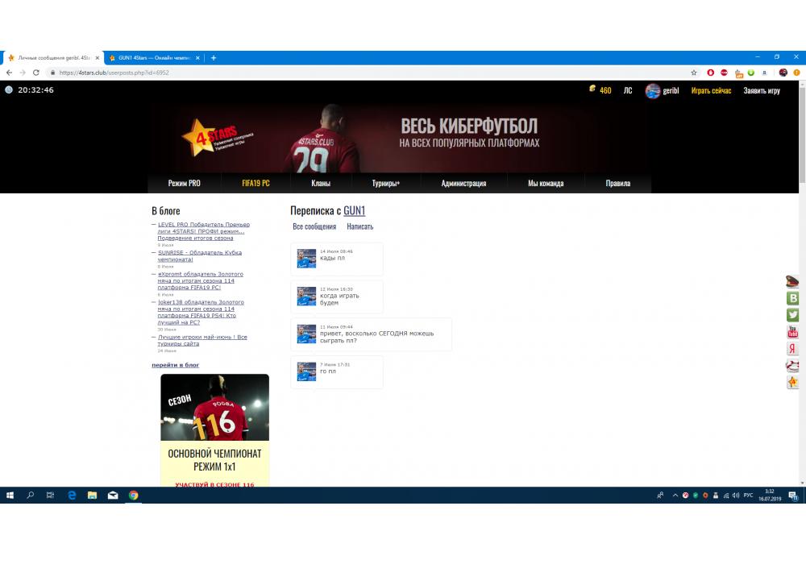Screen dimensions: 806x564
Task: Click the military cap icon on the sidebar
Action: coord(792,281)
